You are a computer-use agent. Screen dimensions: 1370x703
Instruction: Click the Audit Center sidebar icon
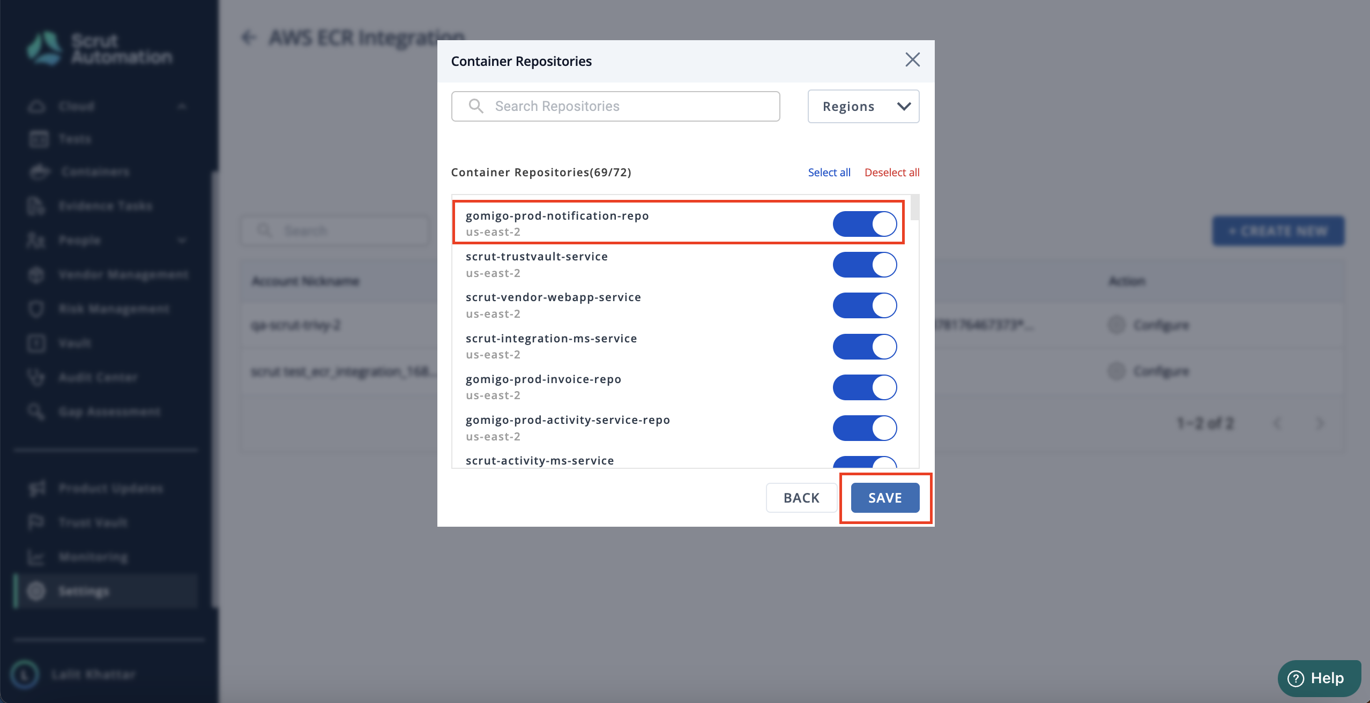click(36, 377)
